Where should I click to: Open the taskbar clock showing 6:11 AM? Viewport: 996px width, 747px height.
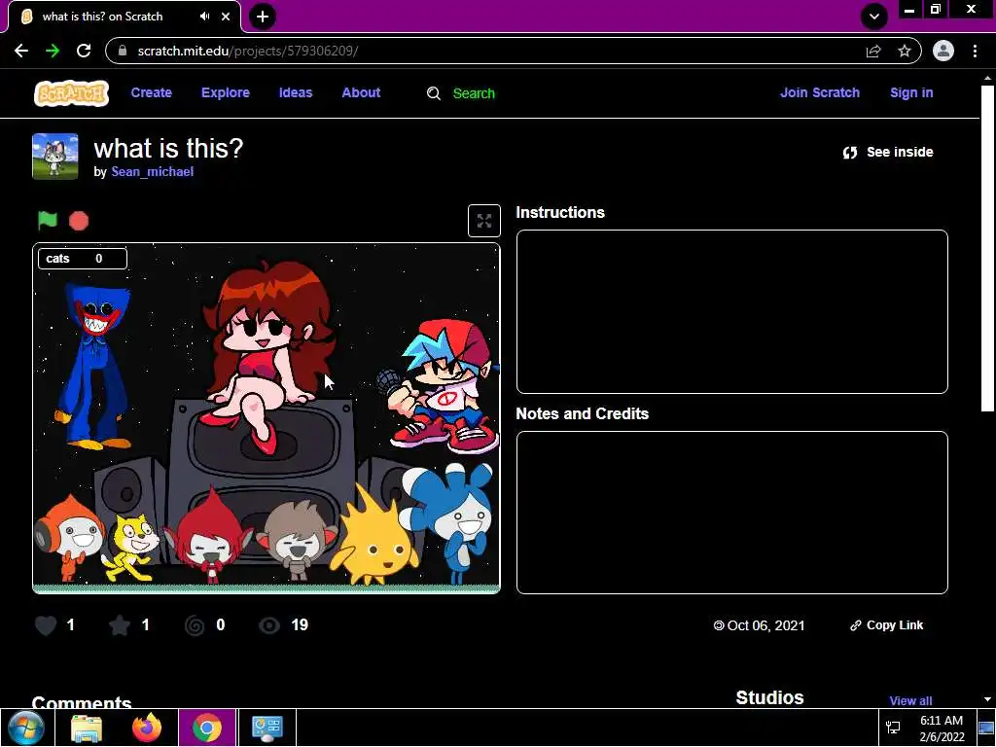(x=942, y=728)
